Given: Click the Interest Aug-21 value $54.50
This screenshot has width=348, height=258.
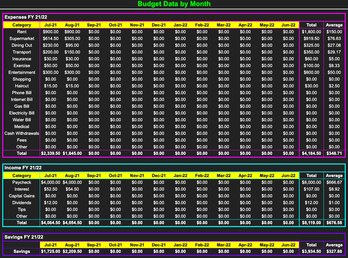Looking at the screenshot, I should [72, 189].
